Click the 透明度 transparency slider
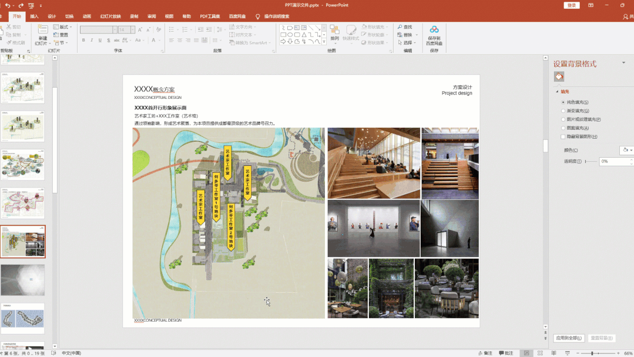The width and height of the screenshot is (634, 357). coord(591,162)
